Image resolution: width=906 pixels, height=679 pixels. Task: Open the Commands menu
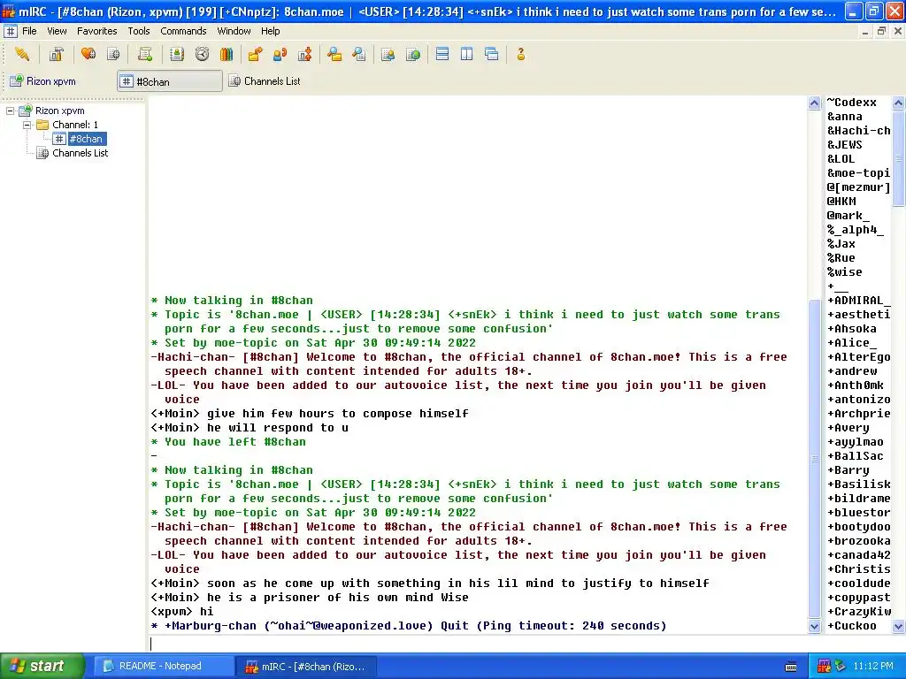click(183, 31)
